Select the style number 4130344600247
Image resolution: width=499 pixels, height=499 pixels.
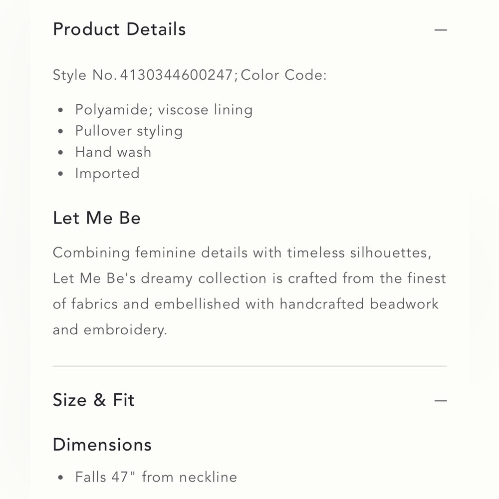(x=177, y=75)
